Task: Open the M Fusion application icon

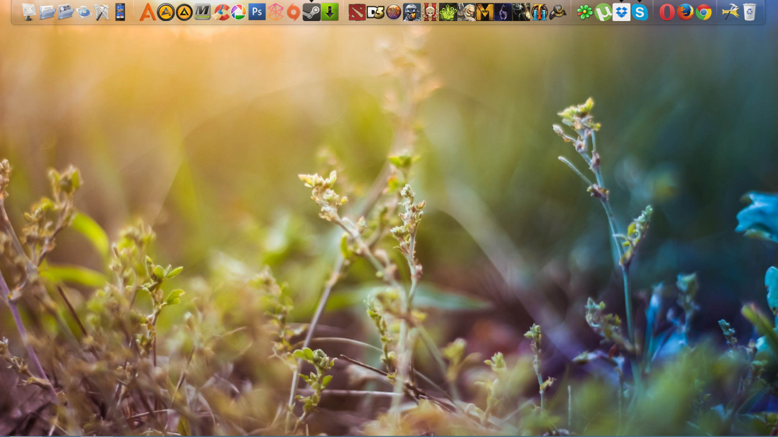Action: click(202, 12)
